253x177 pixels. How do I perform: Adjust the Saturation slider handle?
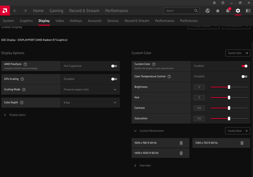229,118
